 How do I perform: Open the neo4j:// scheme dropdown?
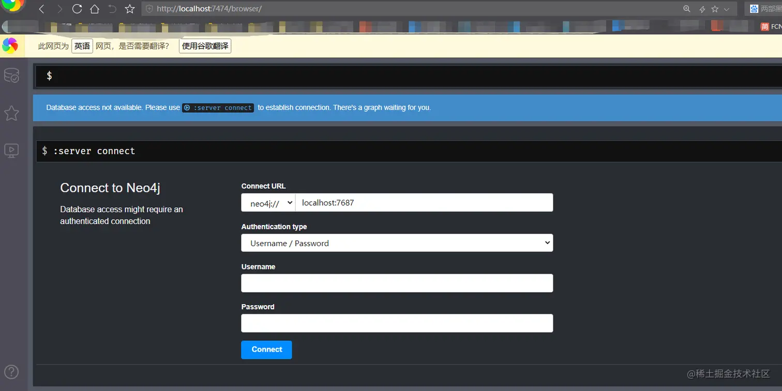pyautogui.click(x=268, y=203)
